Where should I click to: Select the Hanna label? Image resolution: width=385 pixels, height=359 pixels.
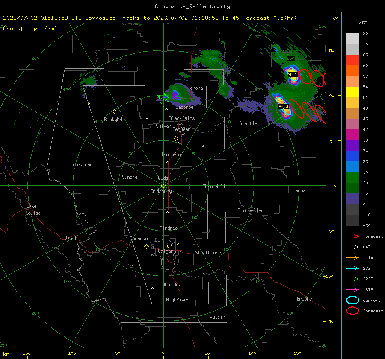tap(299, 191)
